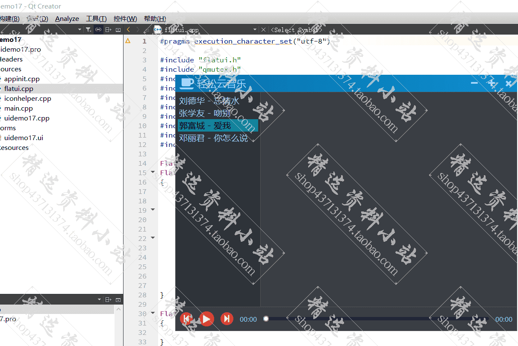Expand the Forms folder
This screenshot has width=518, height=346.
8,128
